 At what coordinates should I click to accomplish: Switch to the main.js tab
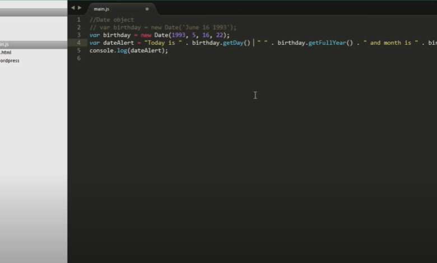click(x=102, y=9)
